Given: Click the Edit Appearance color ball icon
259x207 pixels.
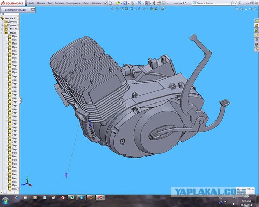Looking at the screenshot, I should coord(151,9).
